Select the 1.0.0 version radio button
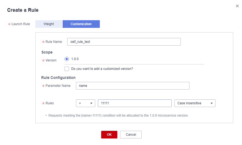This screenshot has height=145, width=242. click(x=67, y=59)
